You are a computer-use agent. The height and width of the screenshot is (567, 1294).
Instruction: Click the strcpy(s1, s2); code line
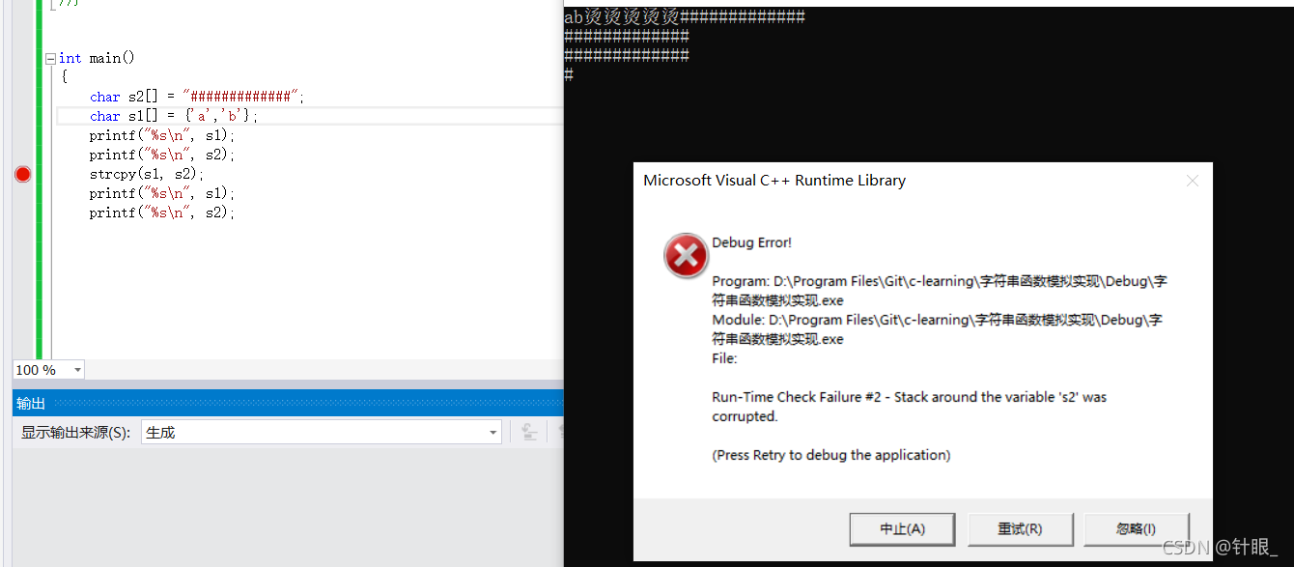tap(147, 174)
